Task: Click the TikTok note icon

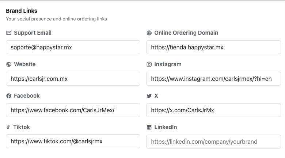Action: (8, 127)
